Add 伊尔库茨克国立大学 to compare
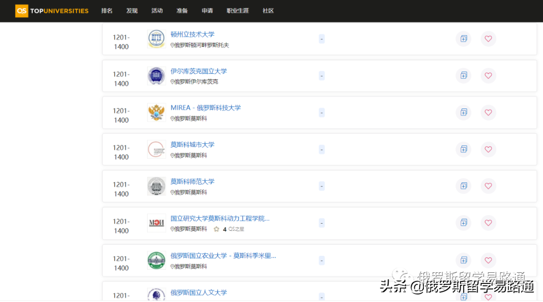This screenshot has height=302, width=543. coord(464,75)
